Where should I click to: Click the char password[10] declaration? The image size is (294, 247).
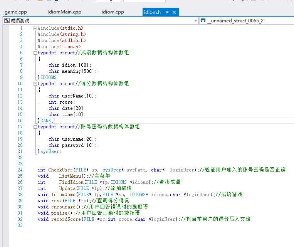click(72, 145)
